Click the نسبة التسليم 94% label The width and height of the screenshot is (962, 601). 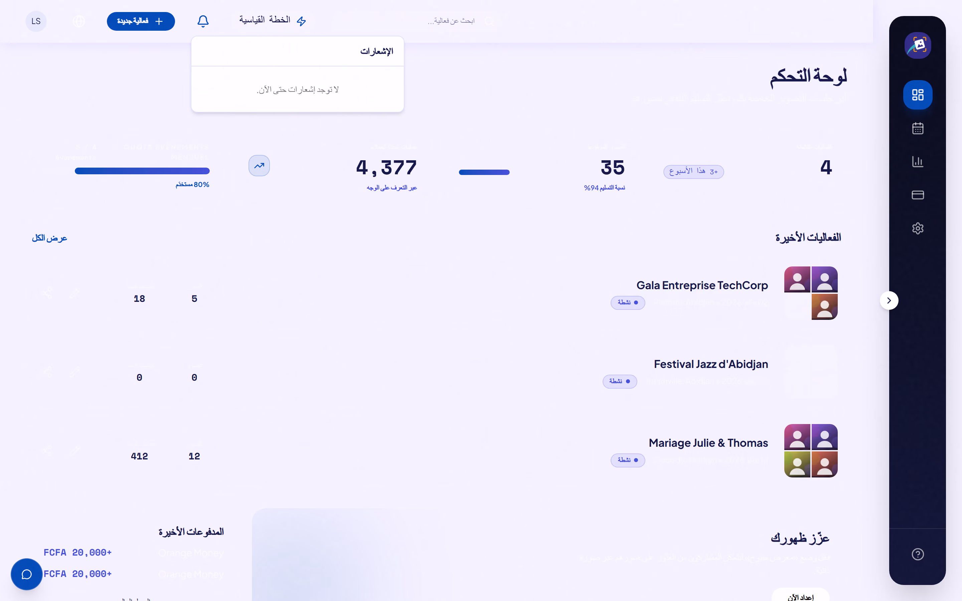(x=604, y=188)
